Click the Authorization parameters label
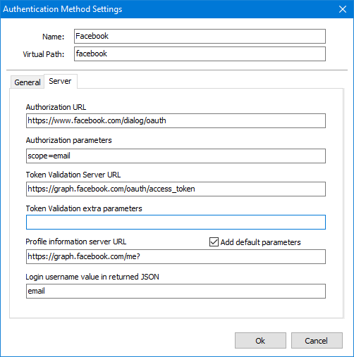 (68, 140)
